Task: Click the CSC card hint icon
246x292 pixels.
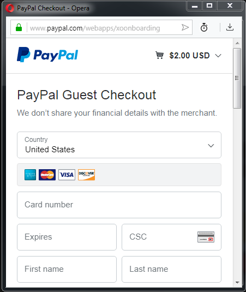Action: [206, 237]
